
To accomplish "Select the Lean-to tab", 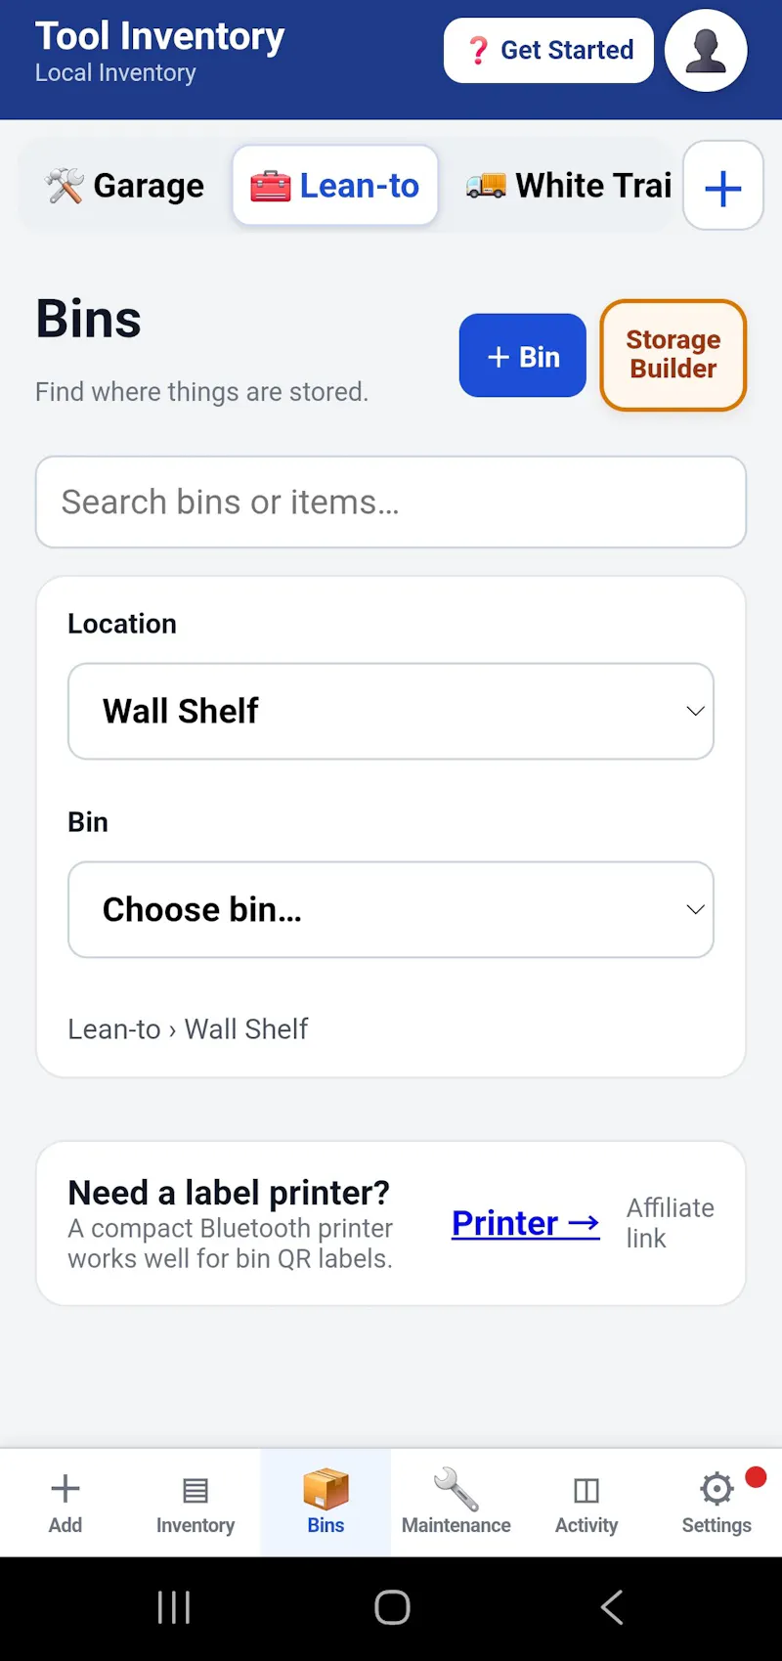I will (335, 186).
